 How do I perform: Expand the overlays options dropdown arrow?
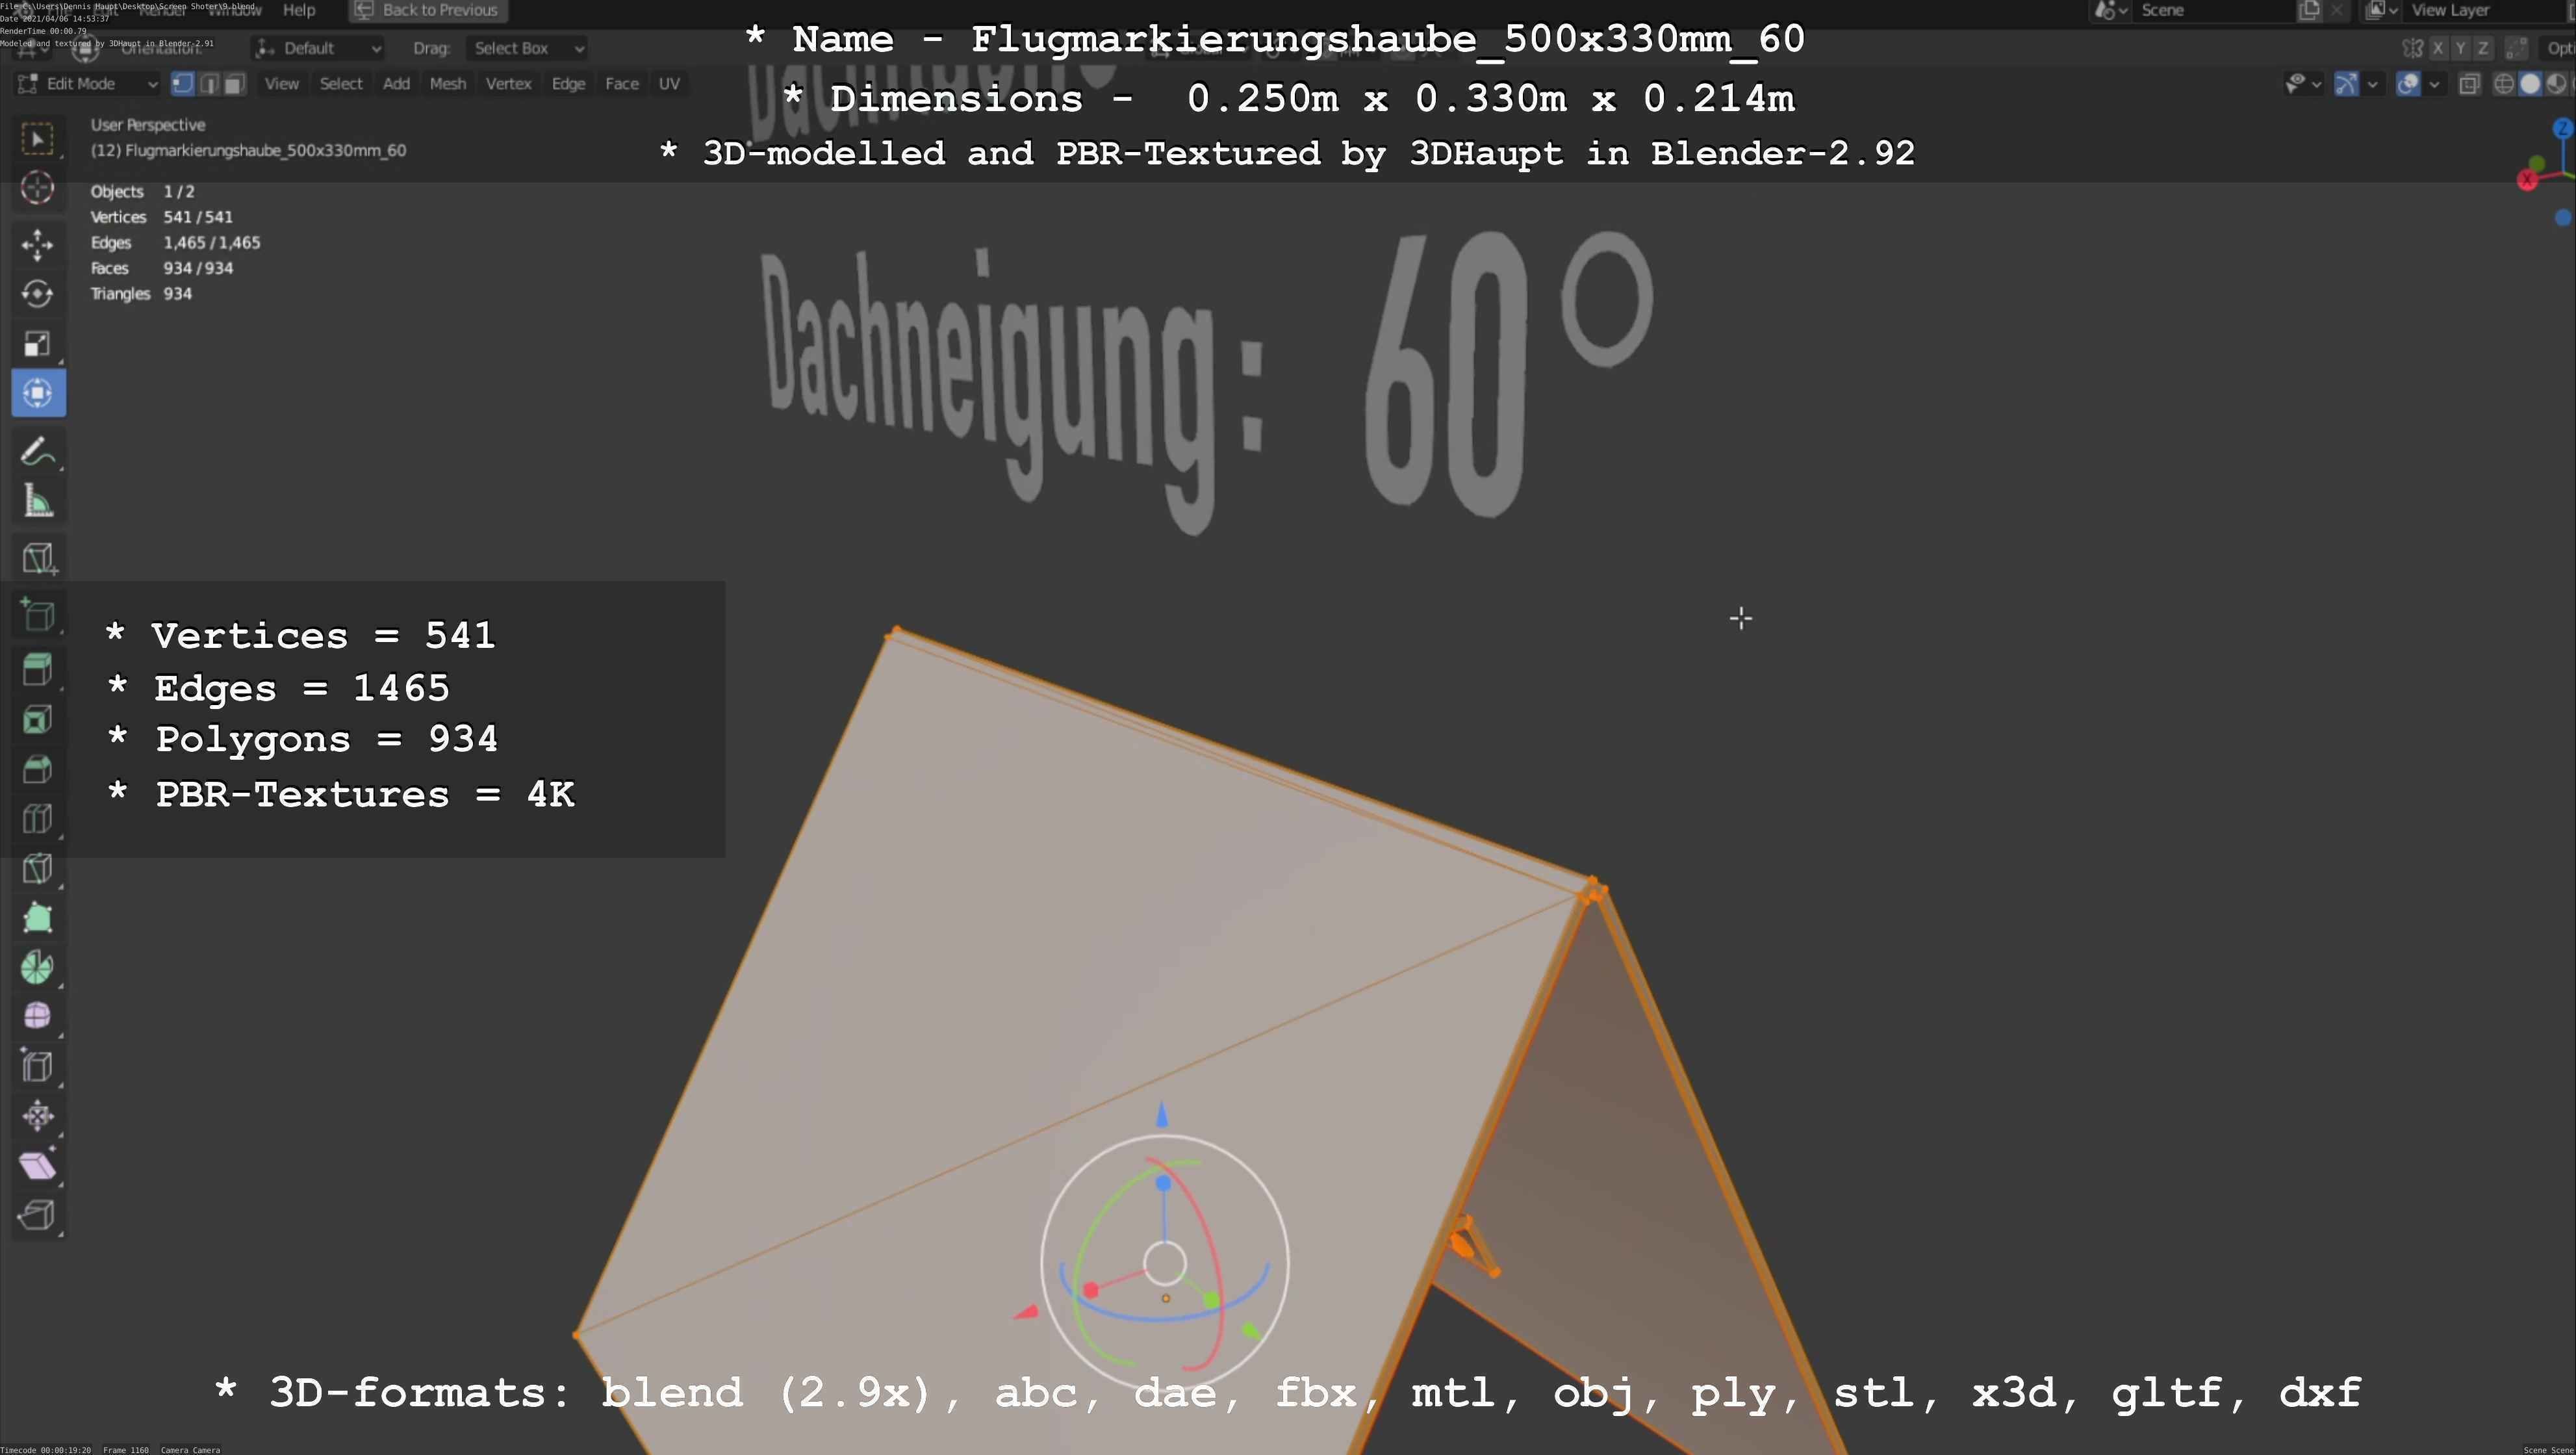coord(2434,84)
